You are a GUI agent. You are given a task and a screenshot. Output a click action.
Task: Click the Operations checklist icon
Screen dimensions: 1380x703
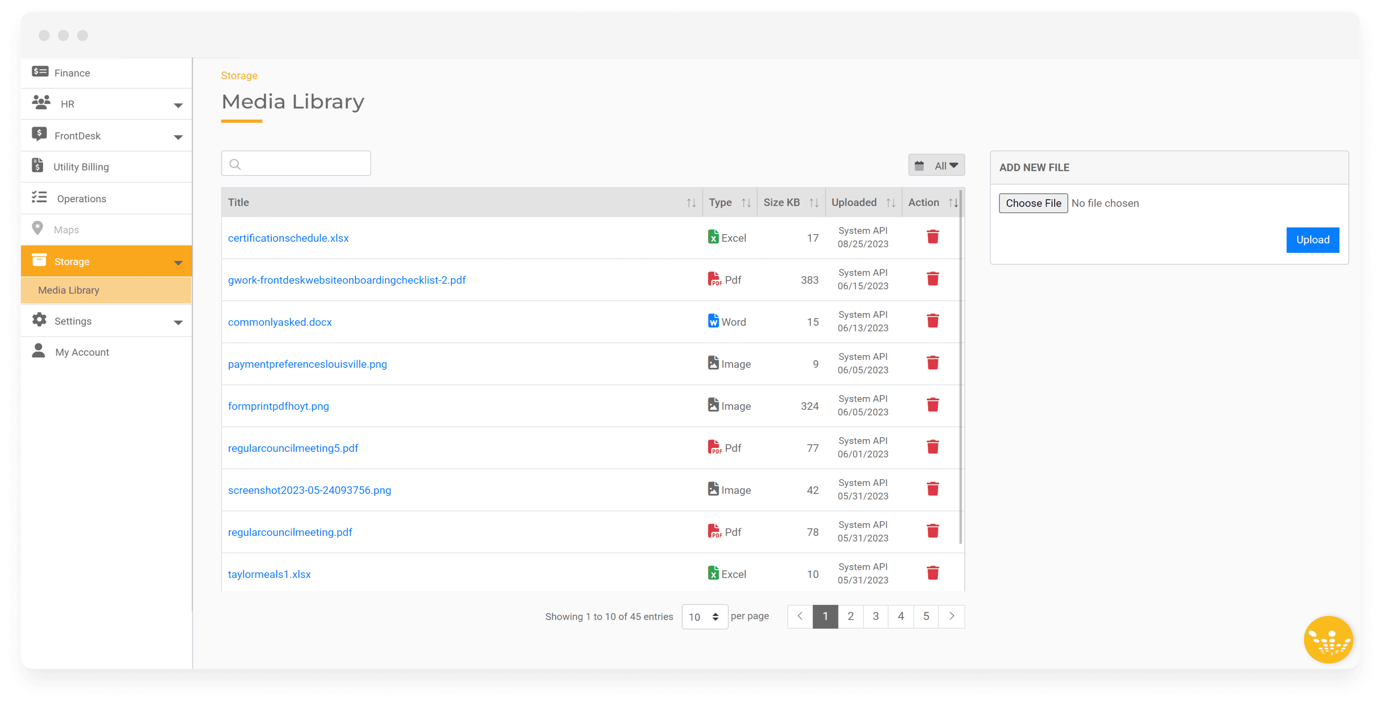pyautogui.click(x=38, y=198)
